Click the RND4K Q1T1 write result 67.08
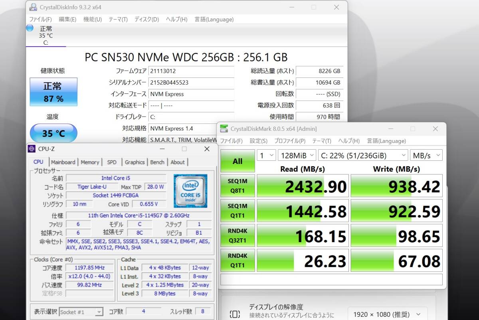The image size is (479, 320). click(397, 261)
